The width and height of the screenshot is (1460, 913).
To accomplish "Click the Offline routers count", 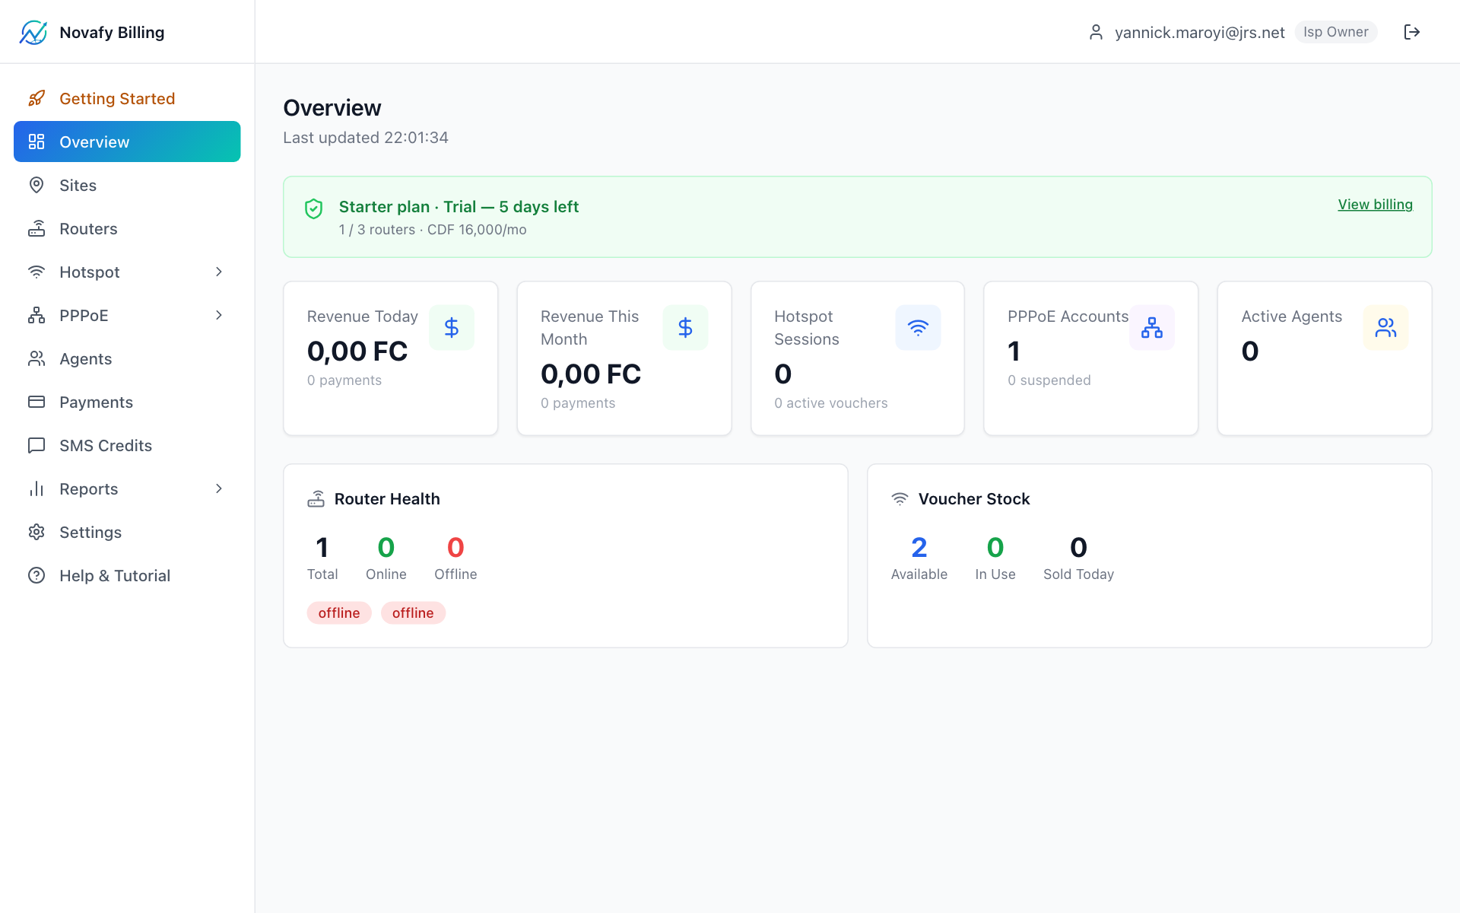I will [x=455, y=547].
